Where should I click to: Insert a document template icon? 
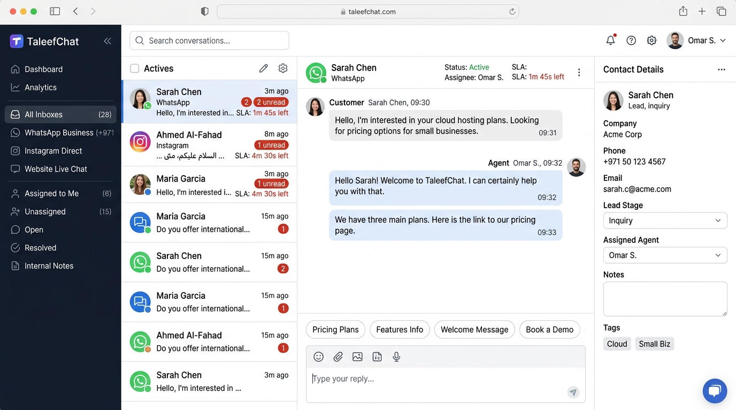(377, 357)
